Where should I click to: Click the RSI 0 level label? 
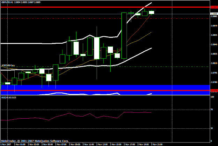pyautogui.click(x=211, y=141)
